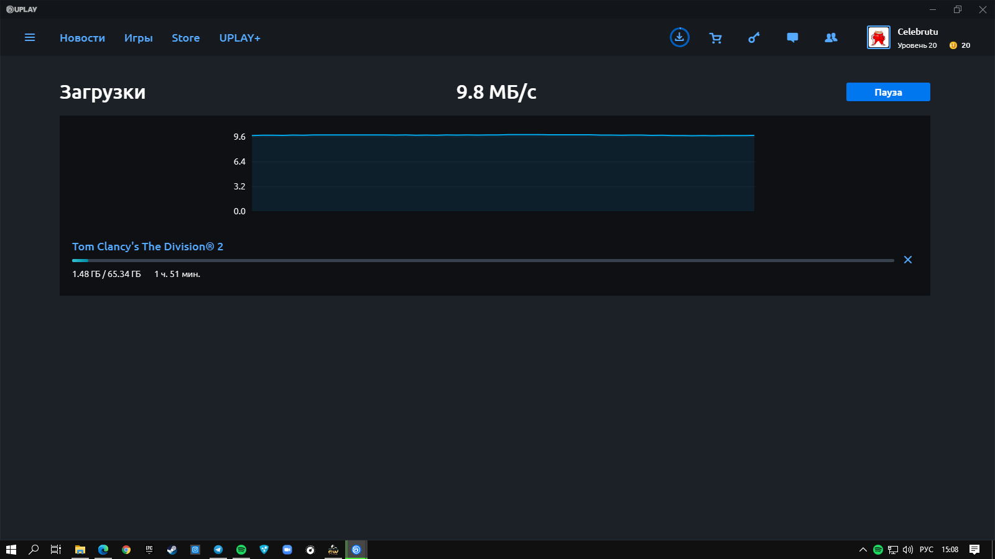
Task: Click the Uplay taskbar icon
Action: coord(356,550)
